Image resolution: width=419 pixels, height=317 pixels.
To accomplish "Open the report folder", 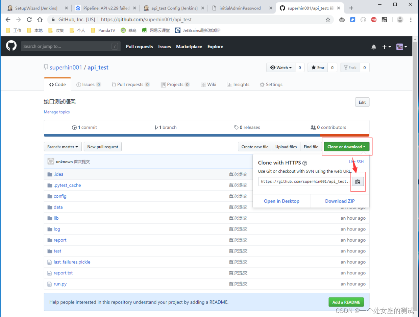I will (60, 240).
